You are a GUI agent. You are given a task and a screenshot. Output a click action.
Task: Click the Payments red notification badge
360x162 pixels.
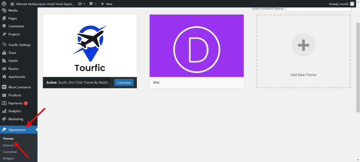pos(26,103)
